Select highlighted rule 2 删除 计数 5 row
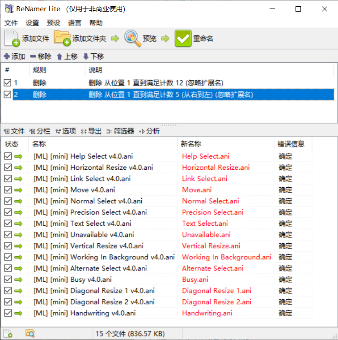 click(173, 95)
